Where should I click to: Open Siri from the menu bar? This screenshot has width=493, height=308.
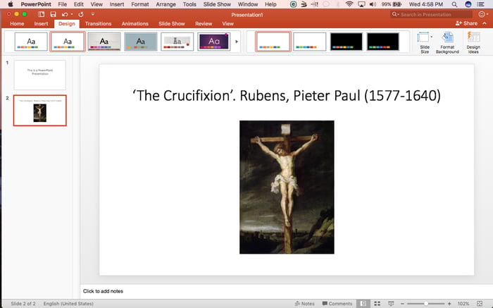click(x=468, y=4)
